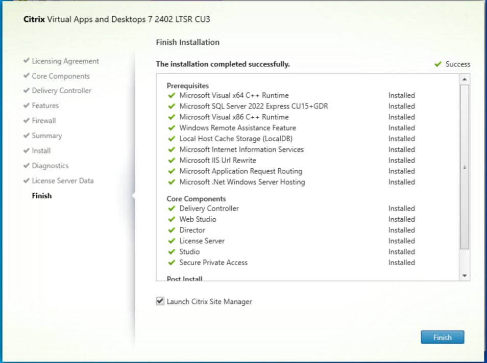Image resolution: width=487 pixels, height=363 pixels.
Task: Click check icon beside .Net Windows Server Hosting
Action: [172, 182]
